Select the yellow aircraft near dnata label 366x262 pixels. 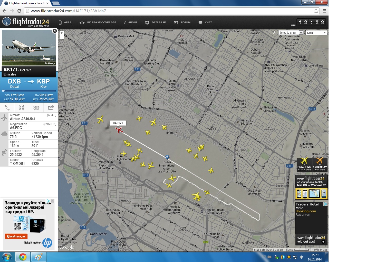pos(165,127)
